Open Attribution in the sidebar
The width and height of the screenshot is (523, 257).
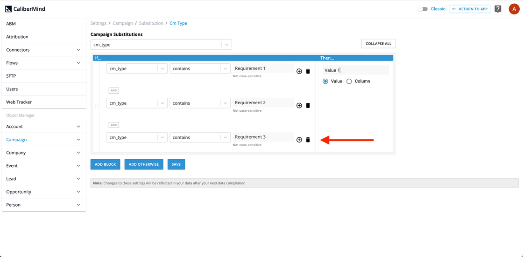pos(44,37)
